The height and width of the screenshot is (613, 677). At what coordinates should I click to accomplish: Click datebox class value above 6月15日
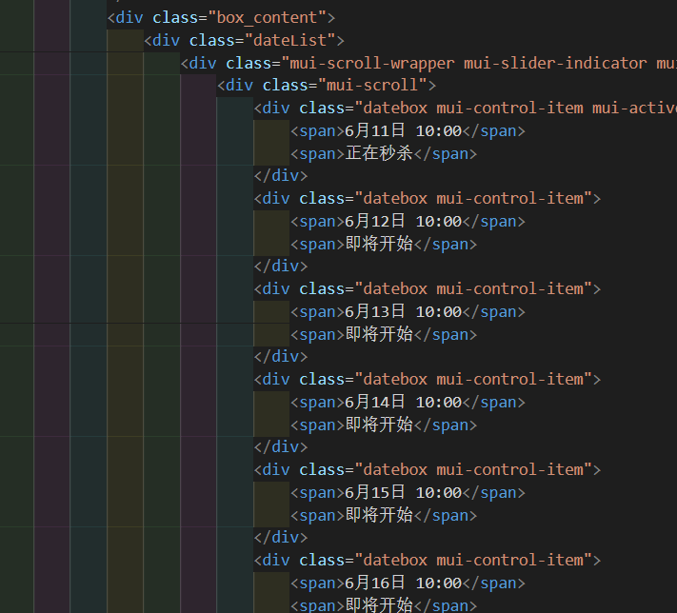[x=473, y=469]
